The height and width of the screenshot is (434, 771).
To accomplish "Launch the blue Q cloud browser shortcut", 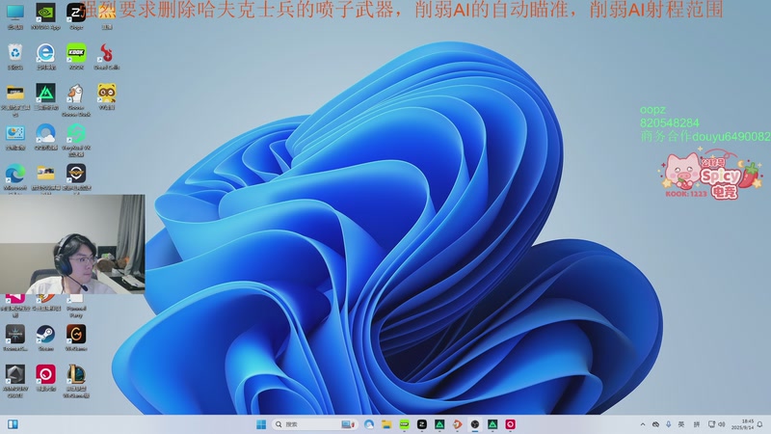I will 45,136.
